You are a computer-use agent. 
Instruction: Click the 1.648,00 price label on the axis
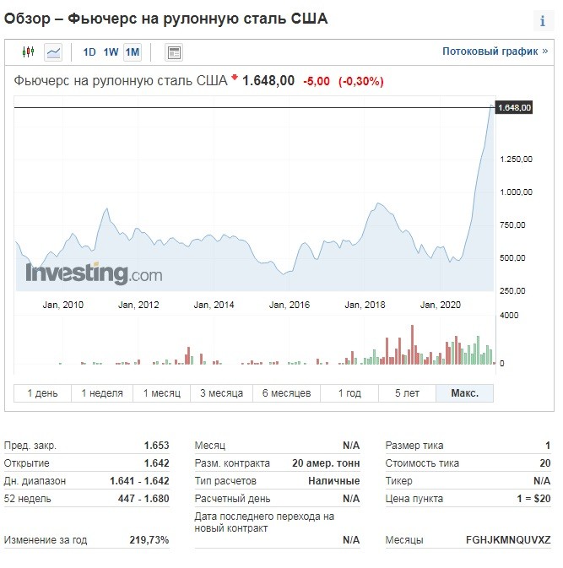tap(514, 107)
